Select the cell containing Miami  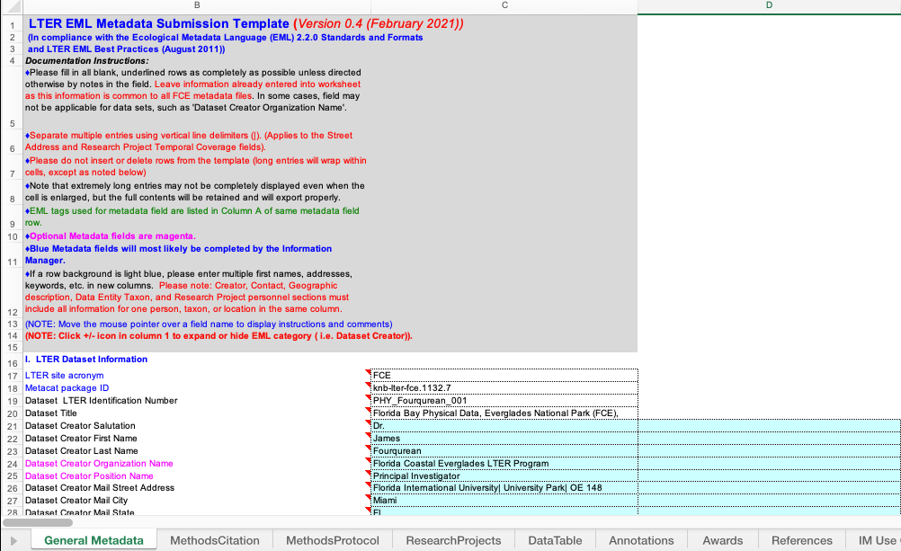(504, 501)
